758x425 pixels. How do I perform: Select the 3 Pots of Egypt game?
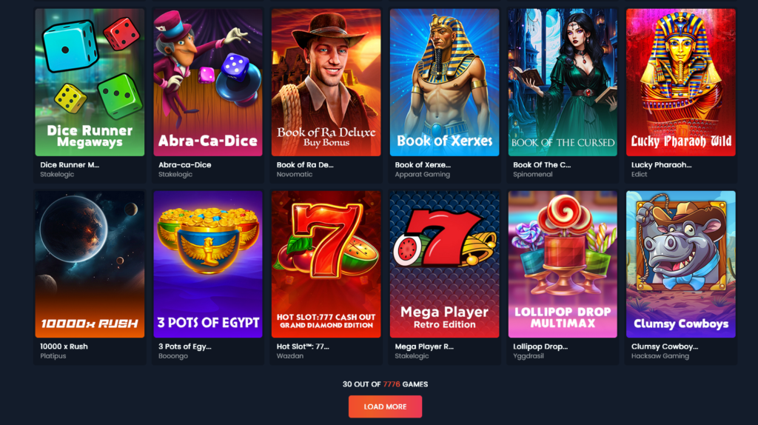(x=208, y=264)
